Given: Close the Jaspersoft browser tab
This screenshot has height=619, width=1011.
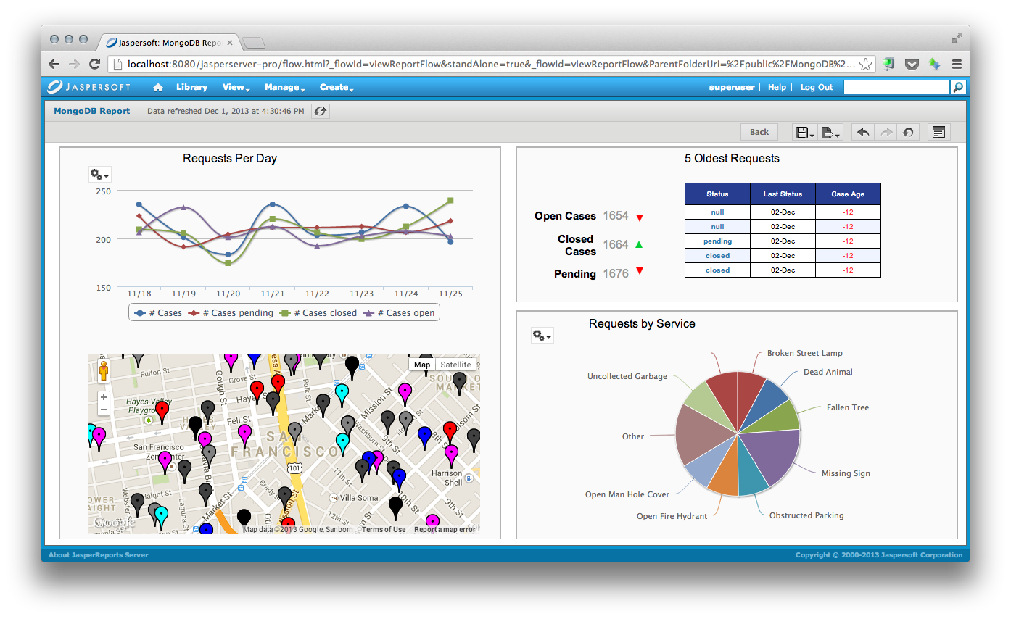Looking at the screenshot, I should 230,43.
